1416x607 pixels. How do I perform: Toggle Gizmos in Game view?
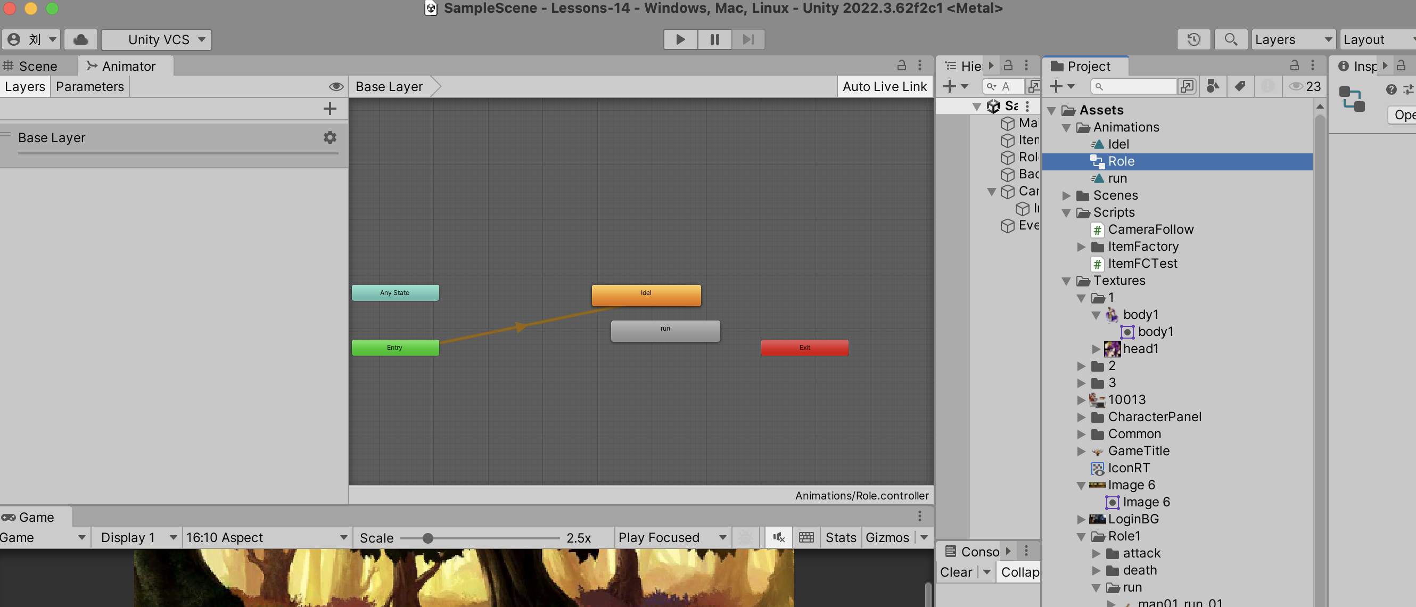887,537
